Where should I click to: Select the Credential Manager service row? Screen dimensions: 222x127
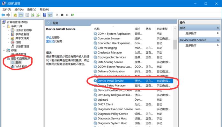pos(133,53)
